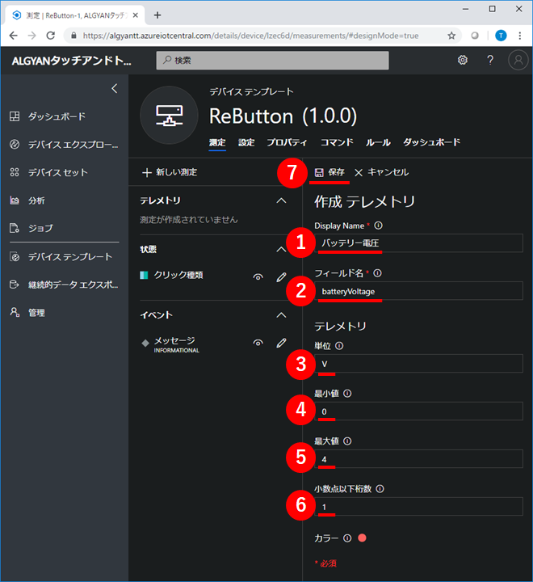Viewport: 533px width, 582px height.
Task: Switch to the 設定 tab
Action: click(x=246, y=142)
